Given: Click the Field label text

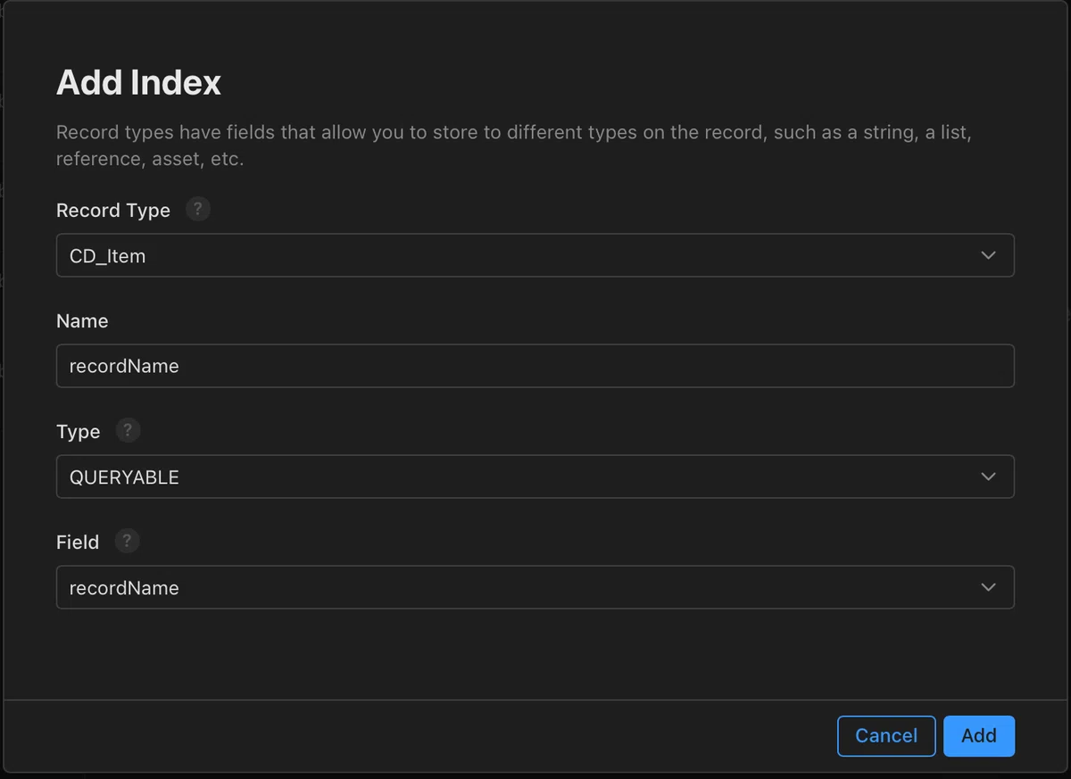Looking at the screenshot, I should pyautogui.click(x=78, y=542).
